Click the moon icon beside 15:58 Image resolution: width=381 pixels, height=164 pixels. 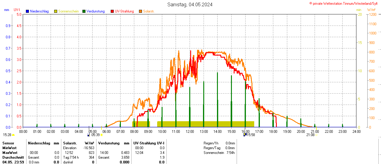245,135
